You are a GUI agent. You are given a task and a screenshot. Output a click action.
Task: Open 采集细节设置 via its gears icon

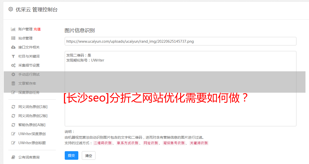[x=13, y=65]
